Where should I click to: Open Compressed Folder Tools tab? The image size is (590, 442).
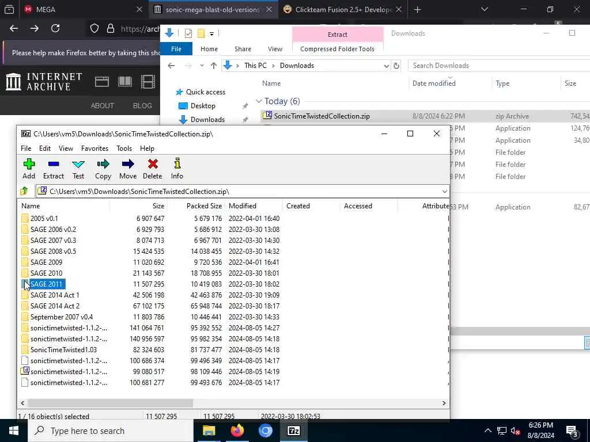tap(338, 49)
